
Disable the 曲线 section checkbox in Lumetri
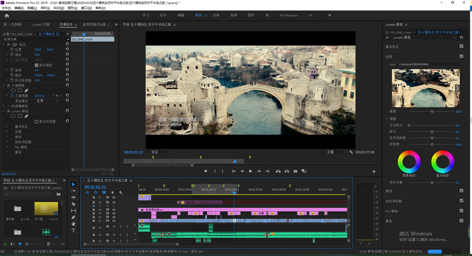[x=461, y=191]
